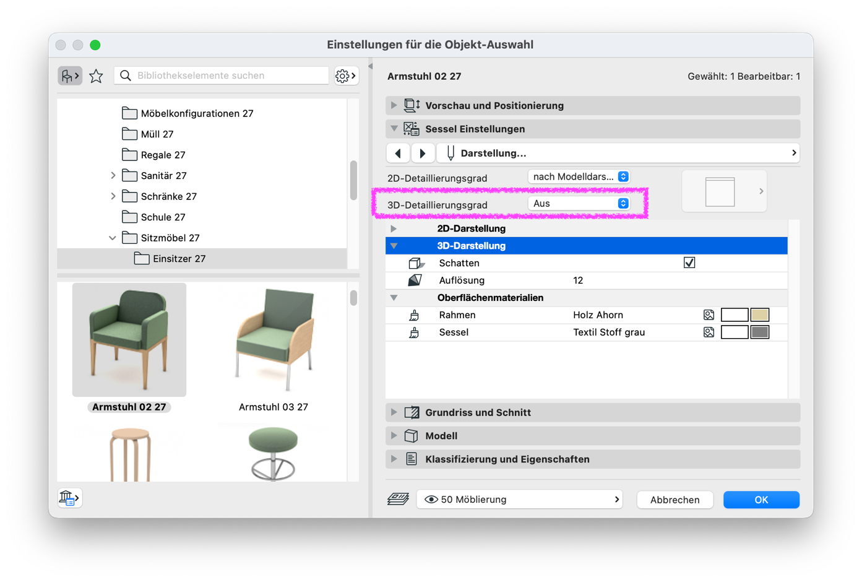Screen dimensions: 862x582
Task: Collapse the 3D-Darstellung group
Action: (x=394, y=246)
